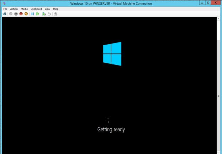Screen dimensions: 222x154
Task: Maximize the Virtual Machine Connection window
Action: tap(208, 3)
